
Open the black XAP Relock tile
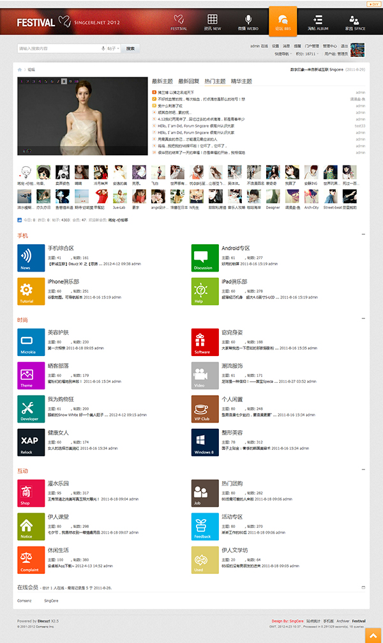pyautogui.click(x=31, y=442)
